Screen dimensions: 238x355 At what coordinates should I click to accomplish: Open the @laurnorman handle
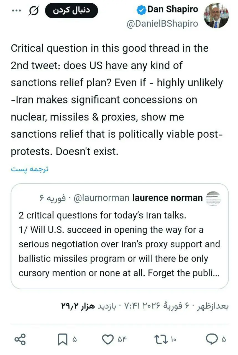pos(102,198)
